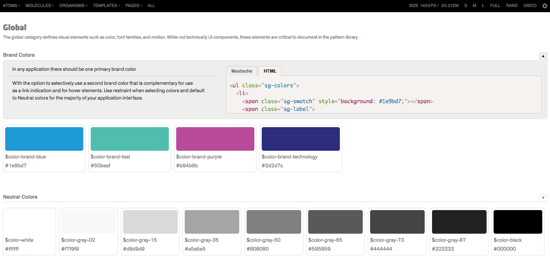Image resolution: width=550 pixels, height=272 pixels.
Task: Click the sg-colors code line
Action: pos(264,86)
